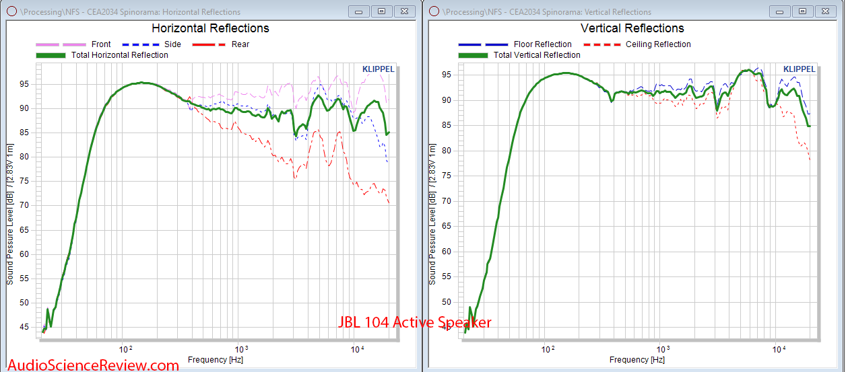Click the Vertical Reflections chart title

point(632,28)
